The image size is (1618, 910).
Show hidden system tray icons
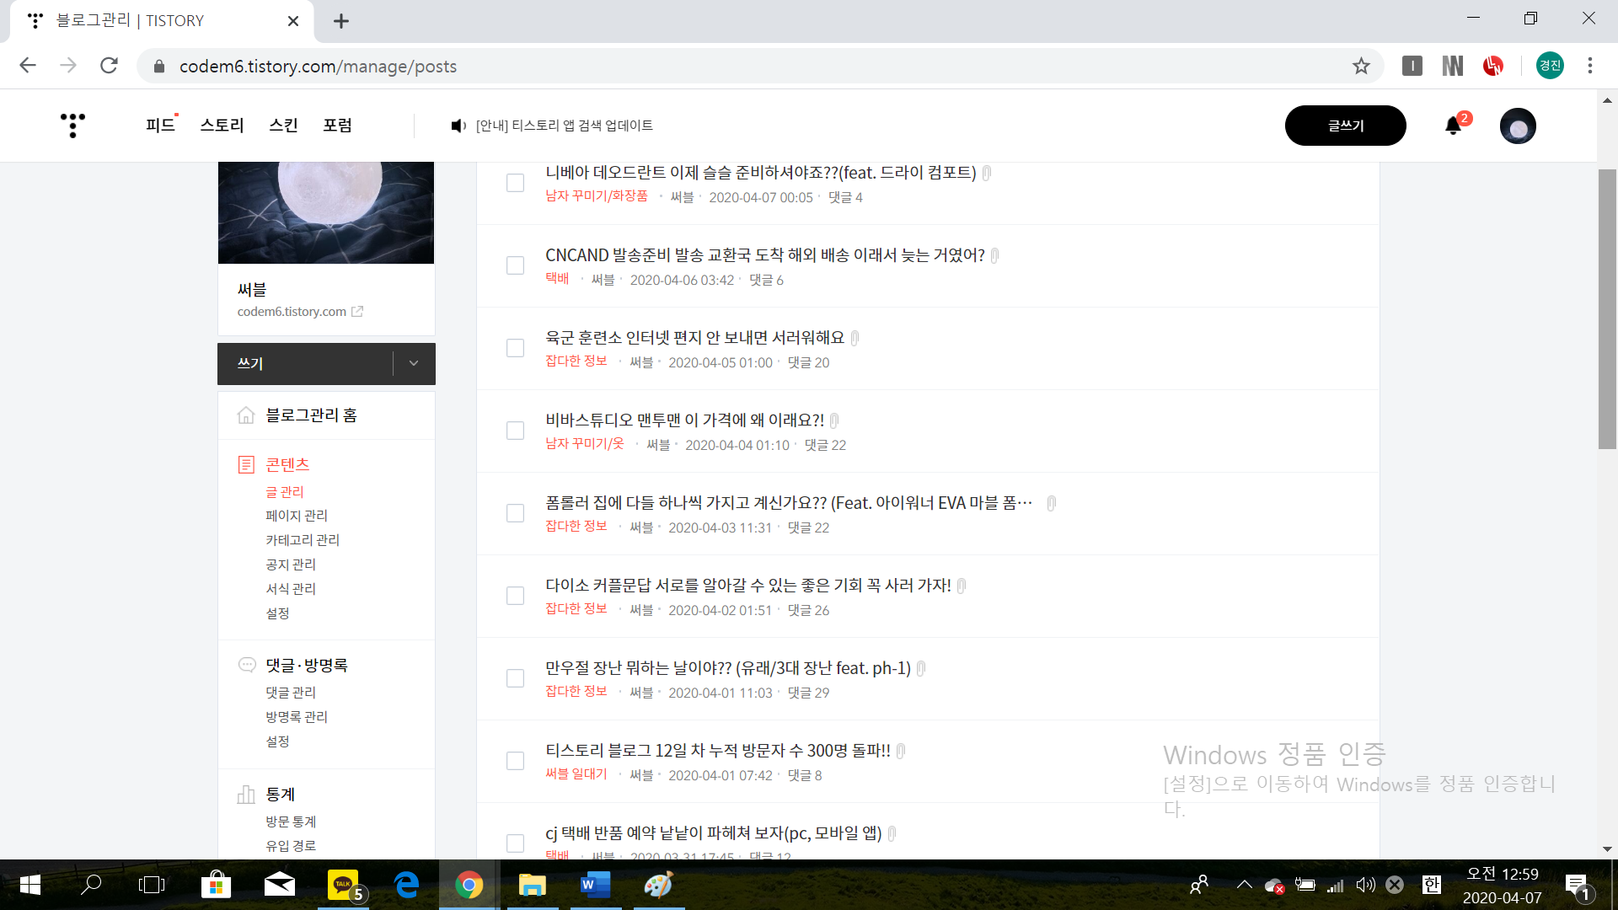coord(1244,885)
